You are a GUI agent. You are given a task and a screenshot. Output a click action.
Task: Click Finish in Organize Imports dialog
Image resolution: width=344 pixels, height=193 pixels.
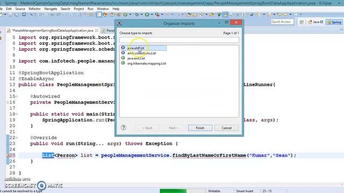point(200,128)
